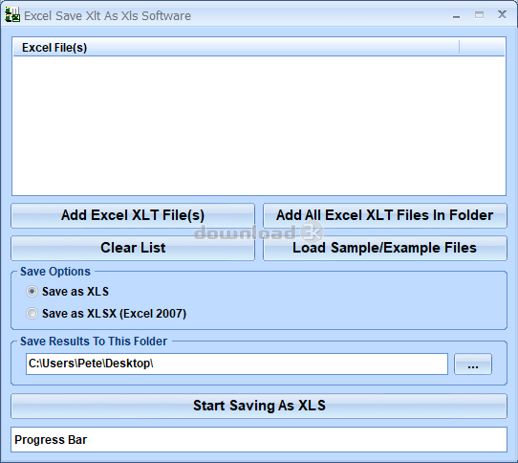Click the app icon in title bar
Viewport: 518px width, 463px height.
point(12,15)
